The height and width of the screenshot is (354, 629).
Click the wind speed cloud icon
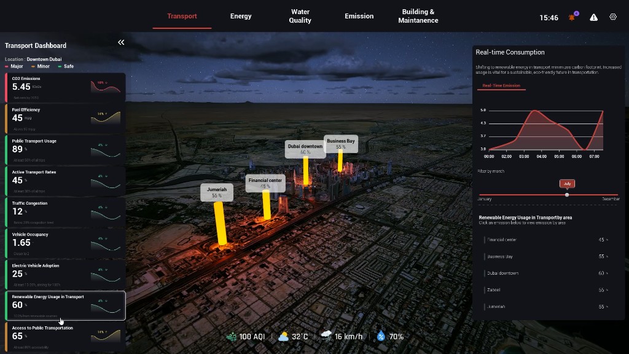(326, 336)
